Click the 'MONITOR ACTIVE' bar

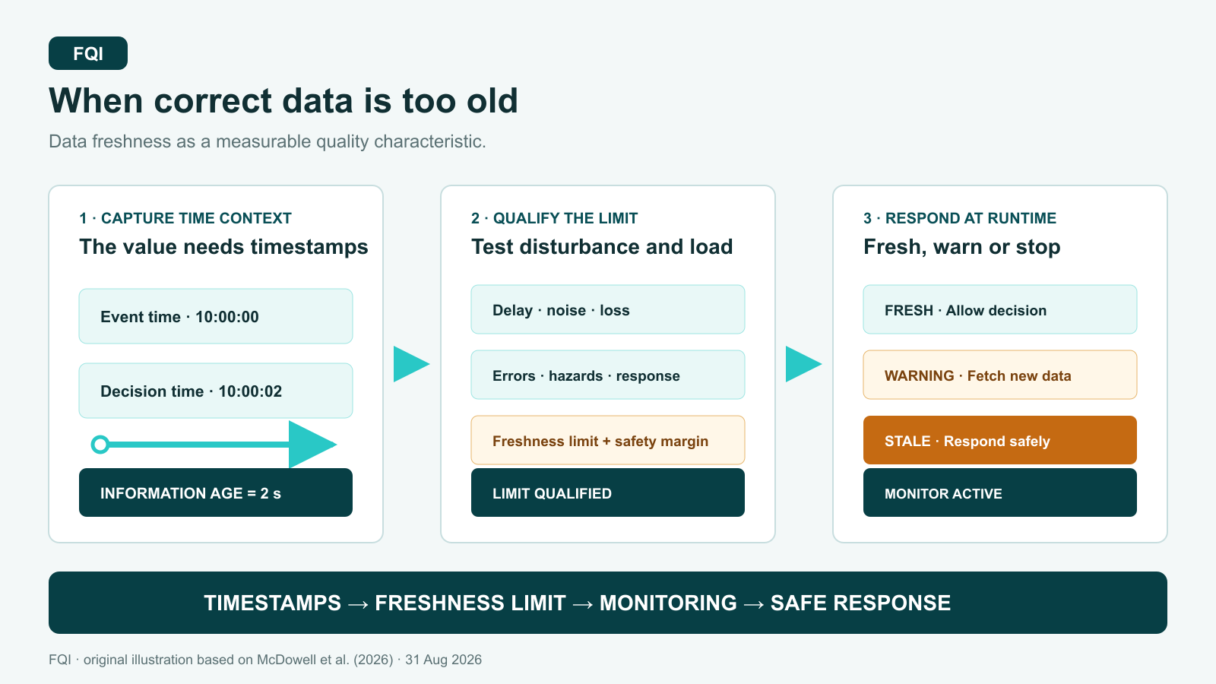coord(1000,492)
